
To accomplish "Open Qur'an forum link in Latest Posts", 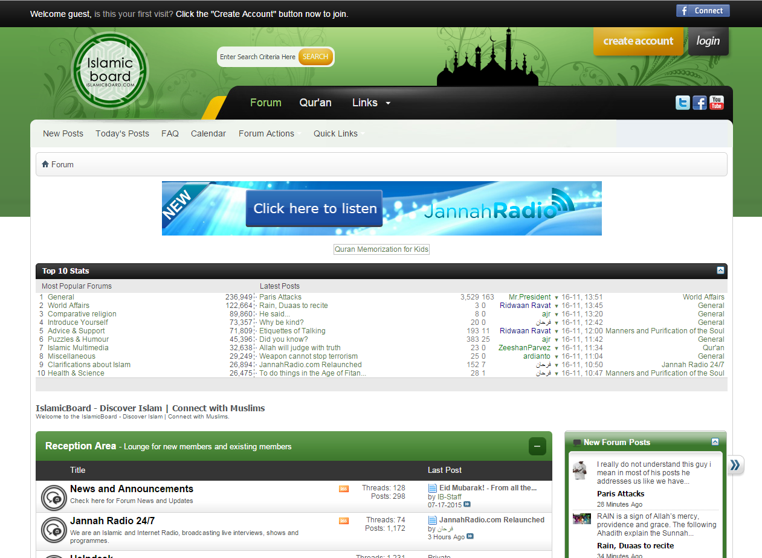I will [714, 348].
